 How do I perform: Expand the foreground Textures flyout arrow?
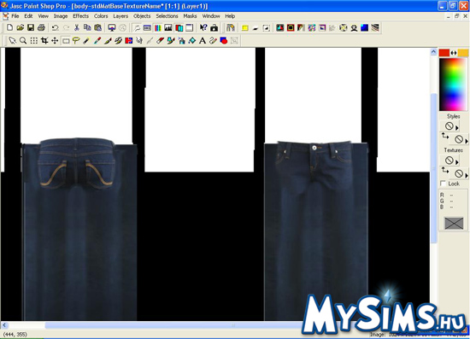coord(457,162)
